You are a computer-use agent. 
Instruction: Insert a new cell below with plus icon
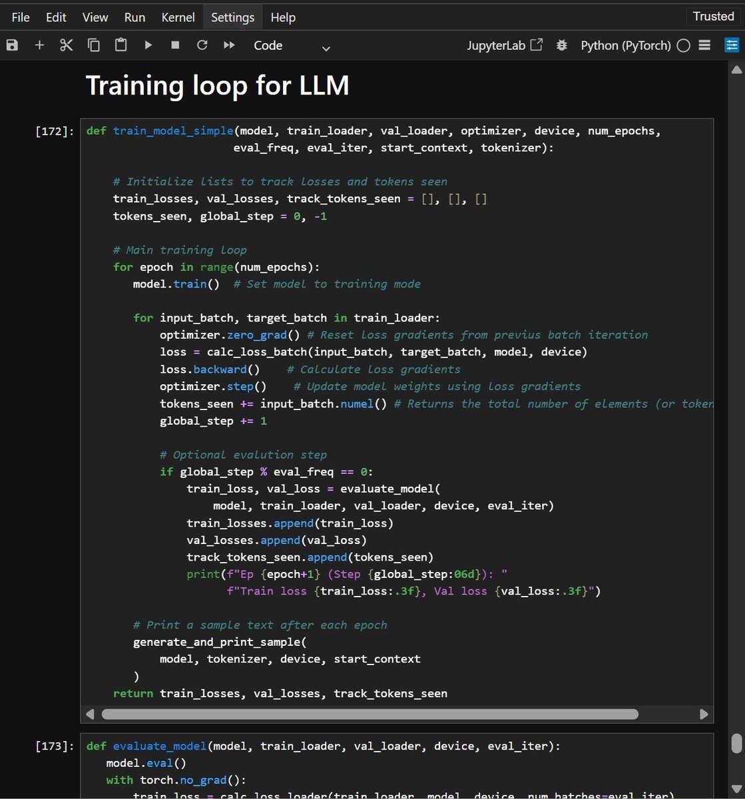(39, 45)
